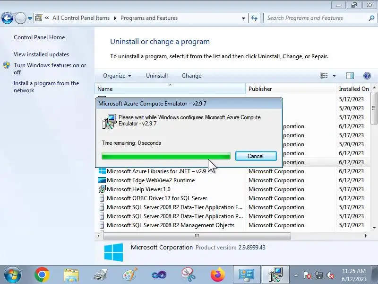Open the Windows Start button
Image resolution: width=378 pixels, height=284 pixels.
pos(12,275)
